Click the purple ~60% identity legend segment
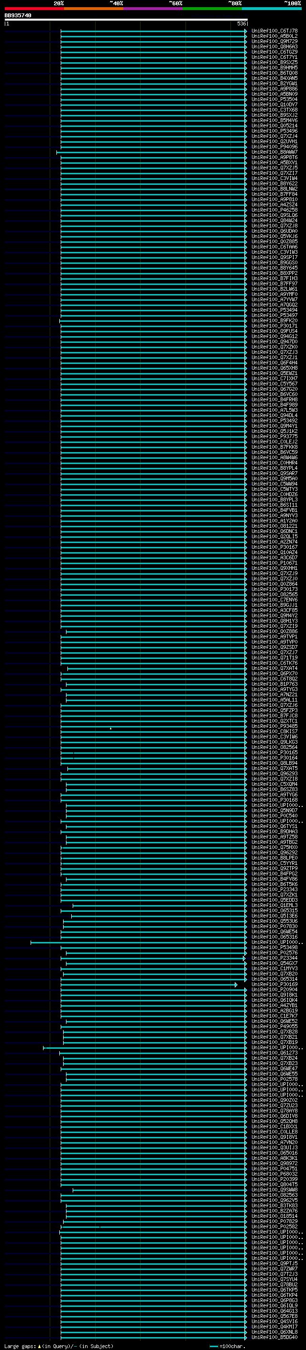Screen dimensions: 306x1350 point(153,9)
